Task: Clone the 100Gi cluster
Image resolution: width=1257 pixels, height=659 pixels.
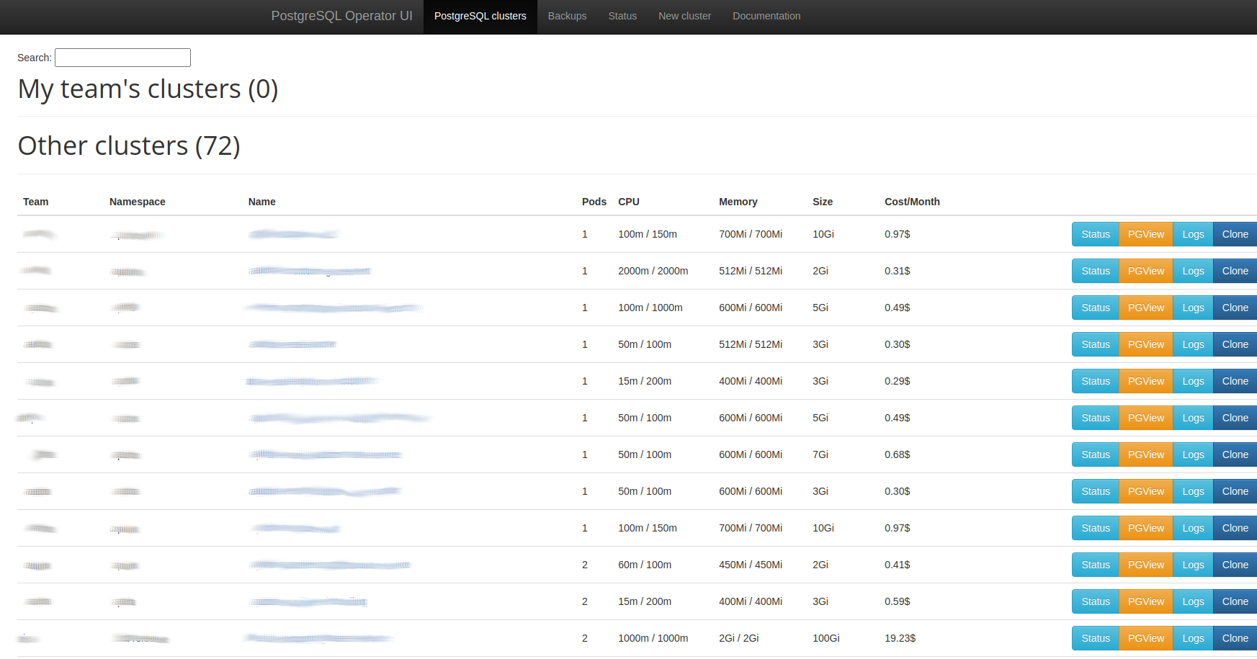Action: 1235,638
